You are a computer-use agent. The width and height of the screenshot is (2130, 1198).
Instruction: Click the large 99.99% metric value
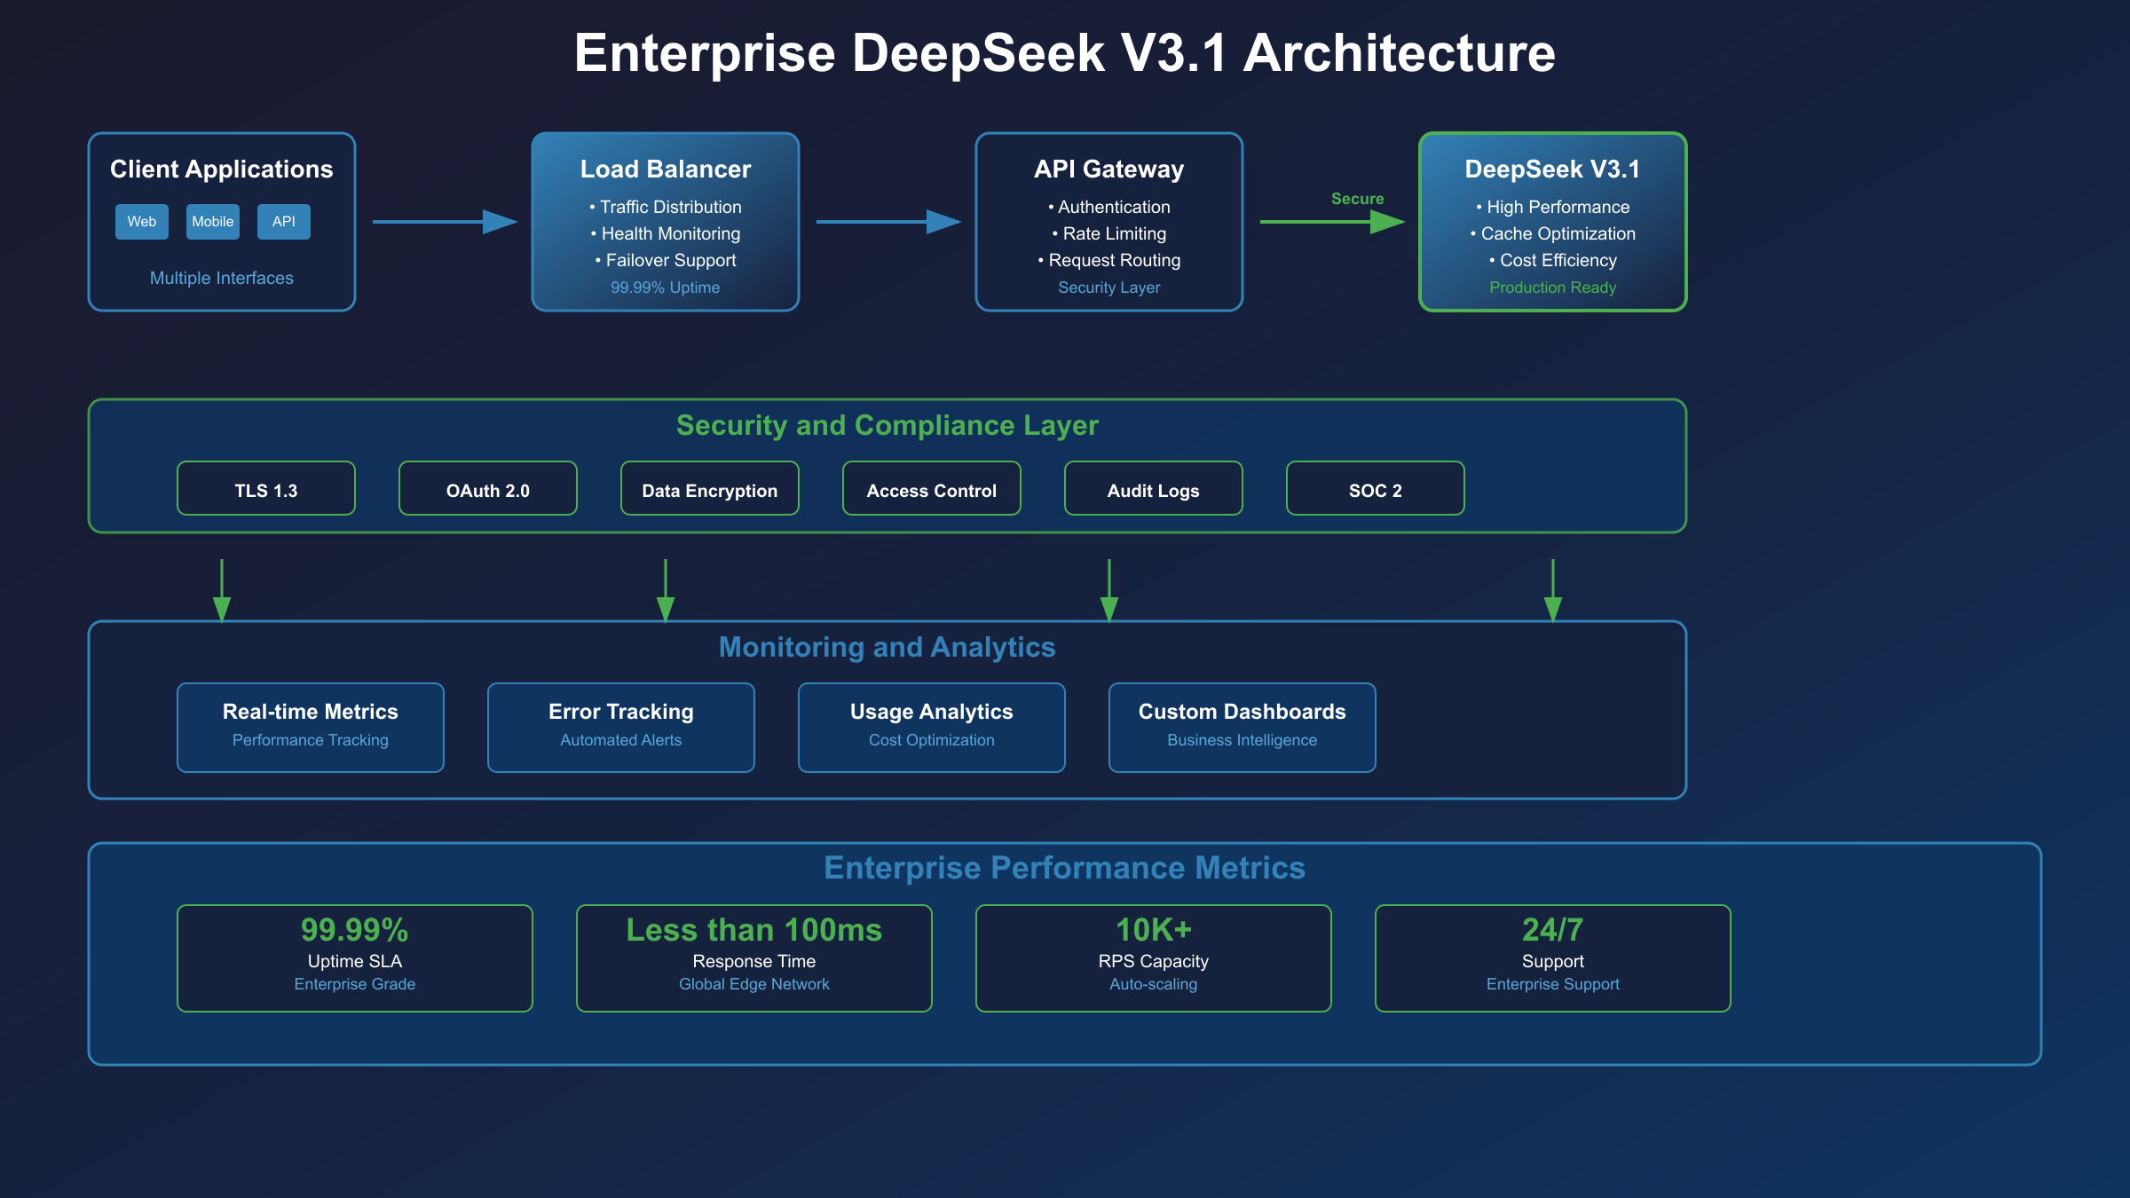coord(355,930)
